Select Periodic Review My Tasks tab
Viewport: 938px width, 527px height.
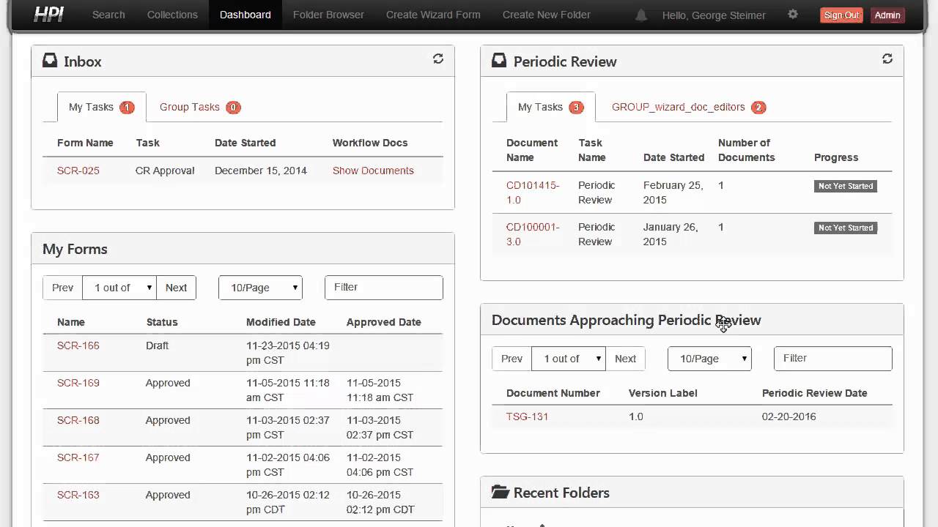550,107
